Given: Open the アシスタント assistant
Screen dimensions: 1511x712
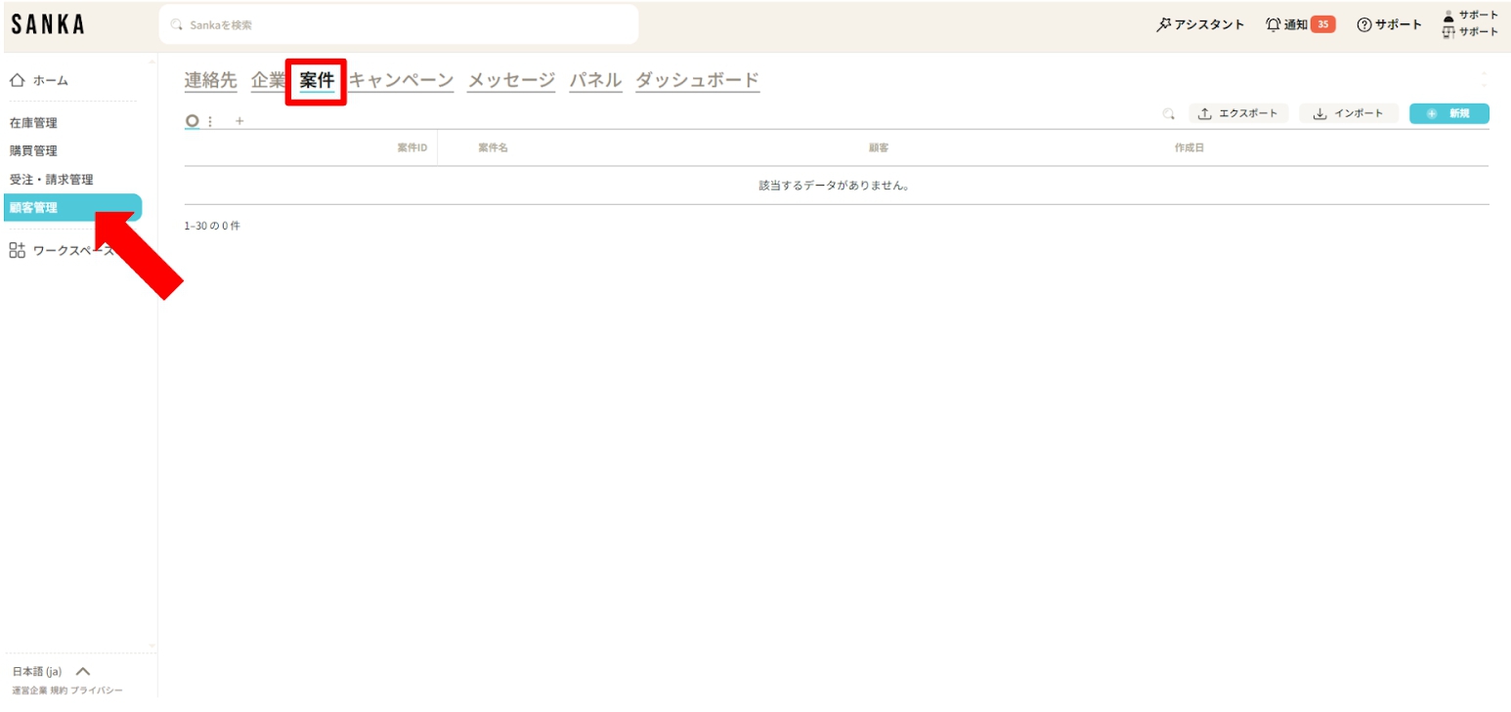Looking at the screenshot, I should tap(1200, 24).
